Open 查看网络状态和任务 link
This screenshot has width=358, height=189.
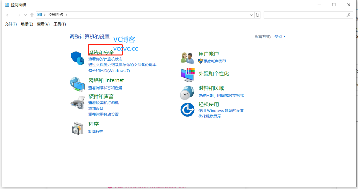click(x=105, y=88)
